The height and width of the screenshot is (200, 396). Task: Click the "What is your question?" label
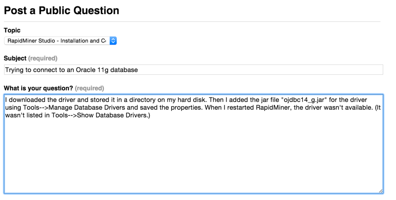coord(39,88)
